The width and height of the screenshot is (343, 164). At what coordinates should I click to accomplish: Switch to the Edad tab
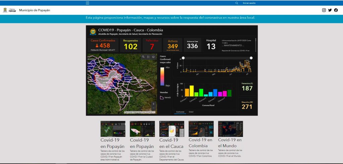[x=191, y=112]
